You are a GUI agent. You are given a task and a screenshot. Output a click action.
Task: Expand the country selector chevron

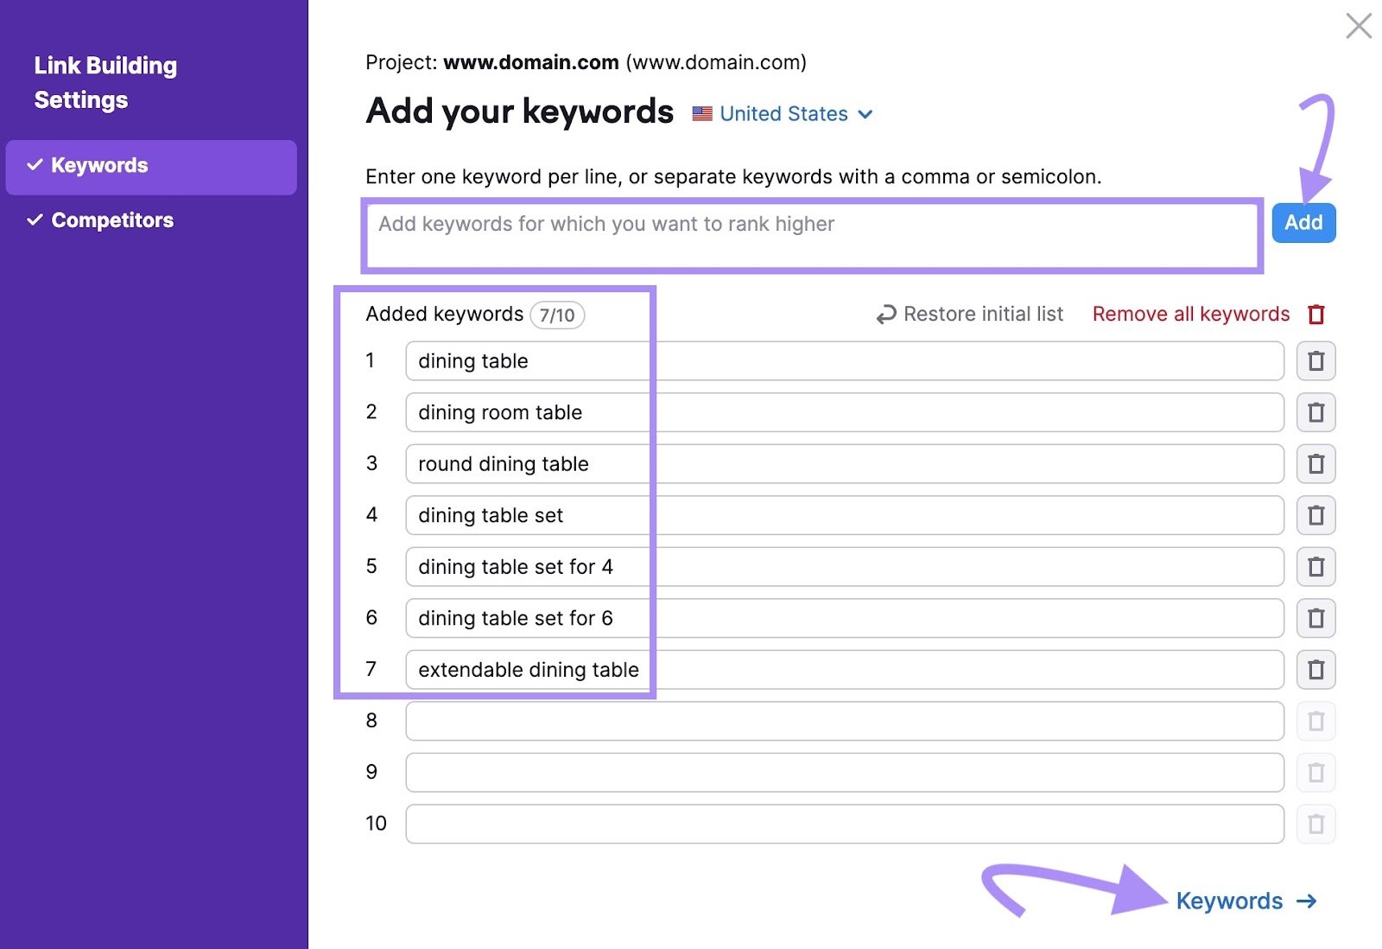click(x=866, y=114)
